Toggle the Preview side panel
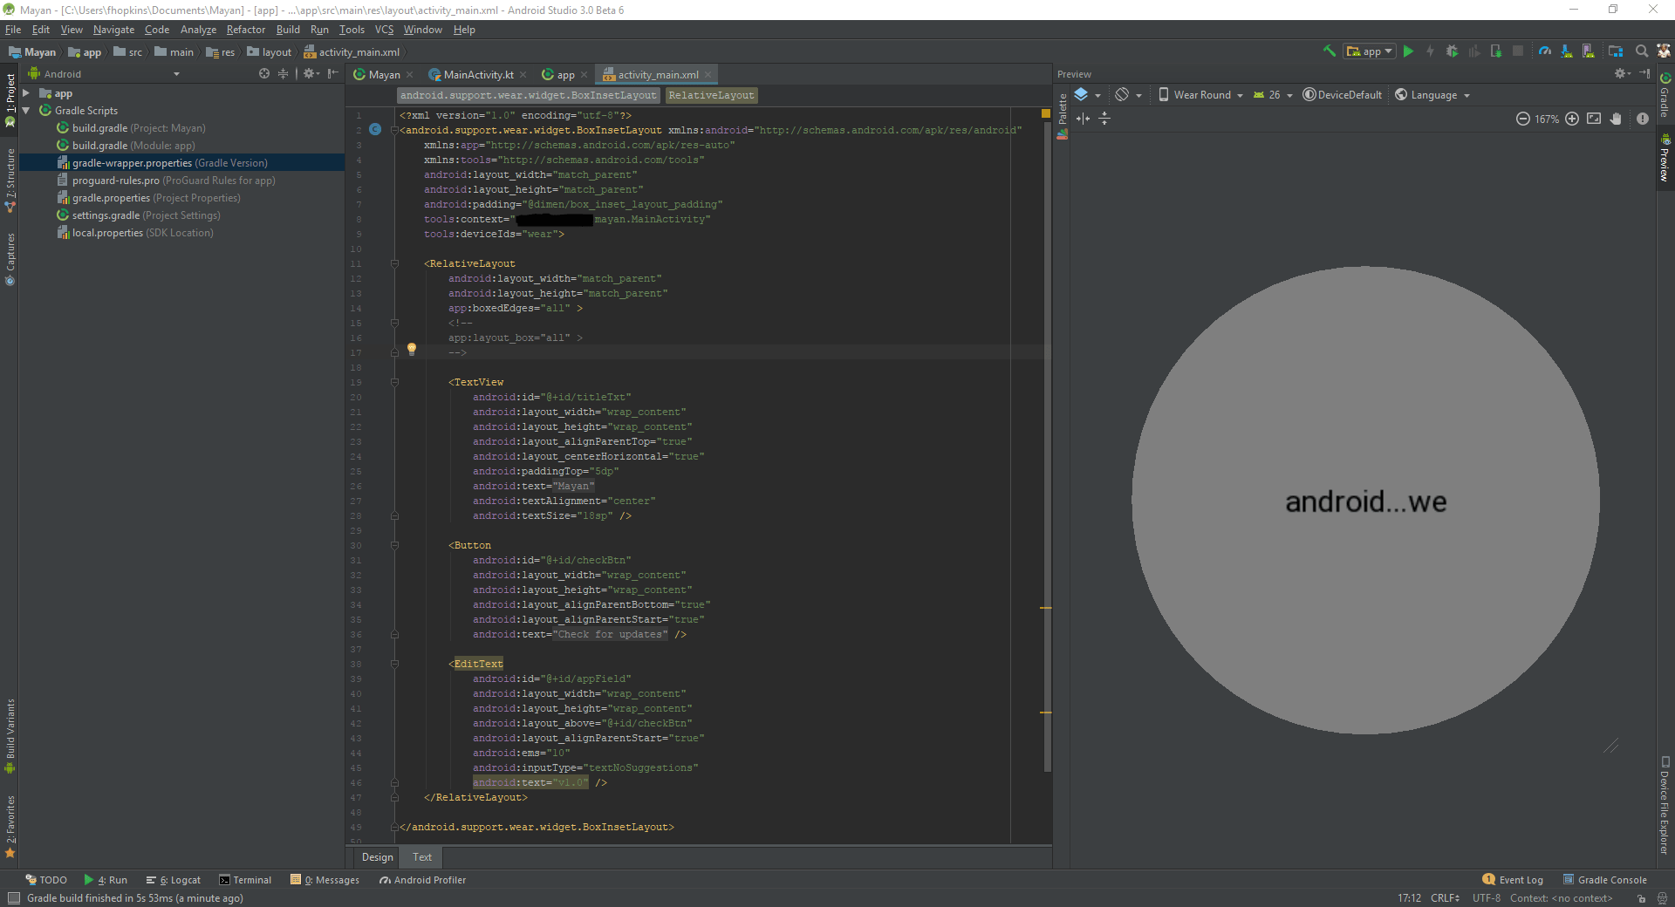The height and width of the screenshot is (907, 1675). point(1665,158)
